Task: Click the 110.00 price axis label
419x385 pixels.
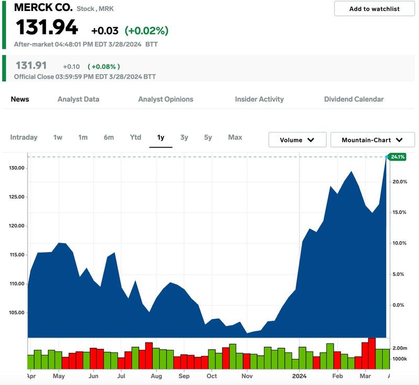Action: click(x=17, y=283)
